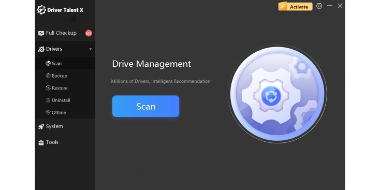Click the Offline wifi icon
This screenshot has width=380, height=190.
[48, 112]
